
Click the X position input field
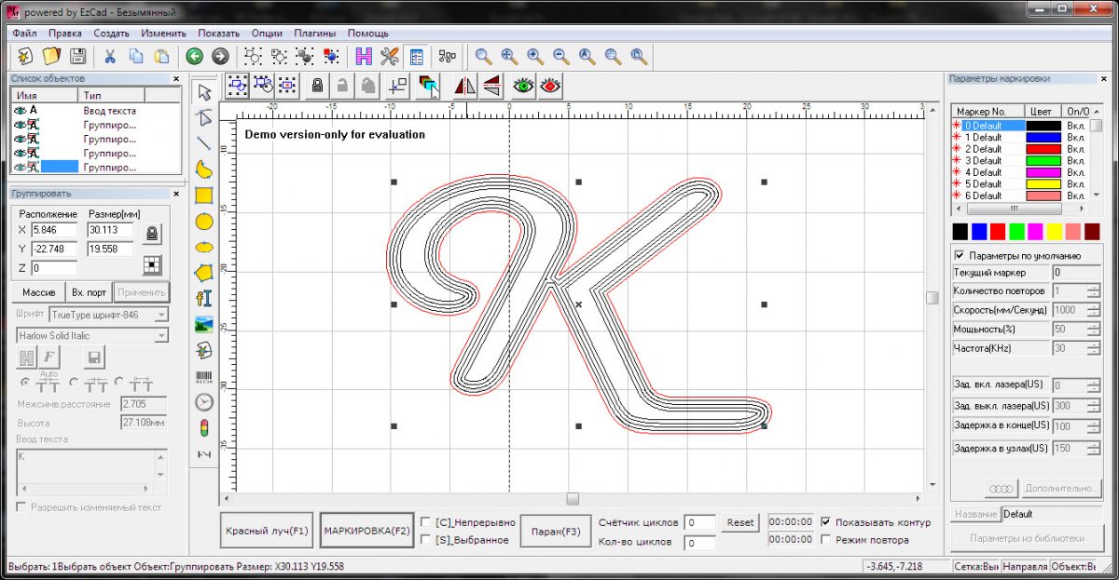tap(56, 230)
